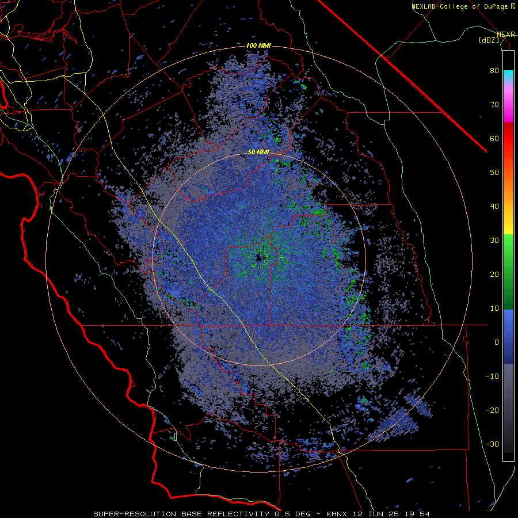This screenshot has width=518, height=518.
Task: Click the 70 value on the dBZ scale
Action: [x=494, y=105]
